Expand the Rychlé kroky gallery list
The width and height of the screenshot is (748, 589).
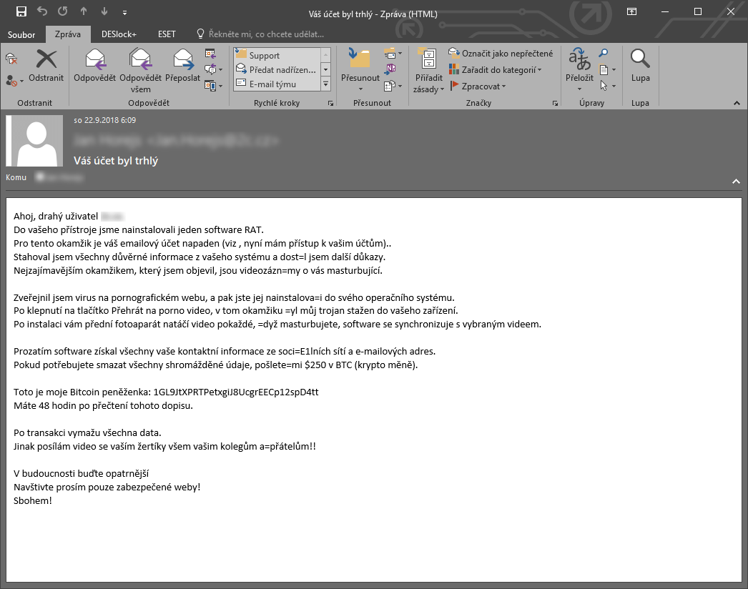click(x=326, y=84)
